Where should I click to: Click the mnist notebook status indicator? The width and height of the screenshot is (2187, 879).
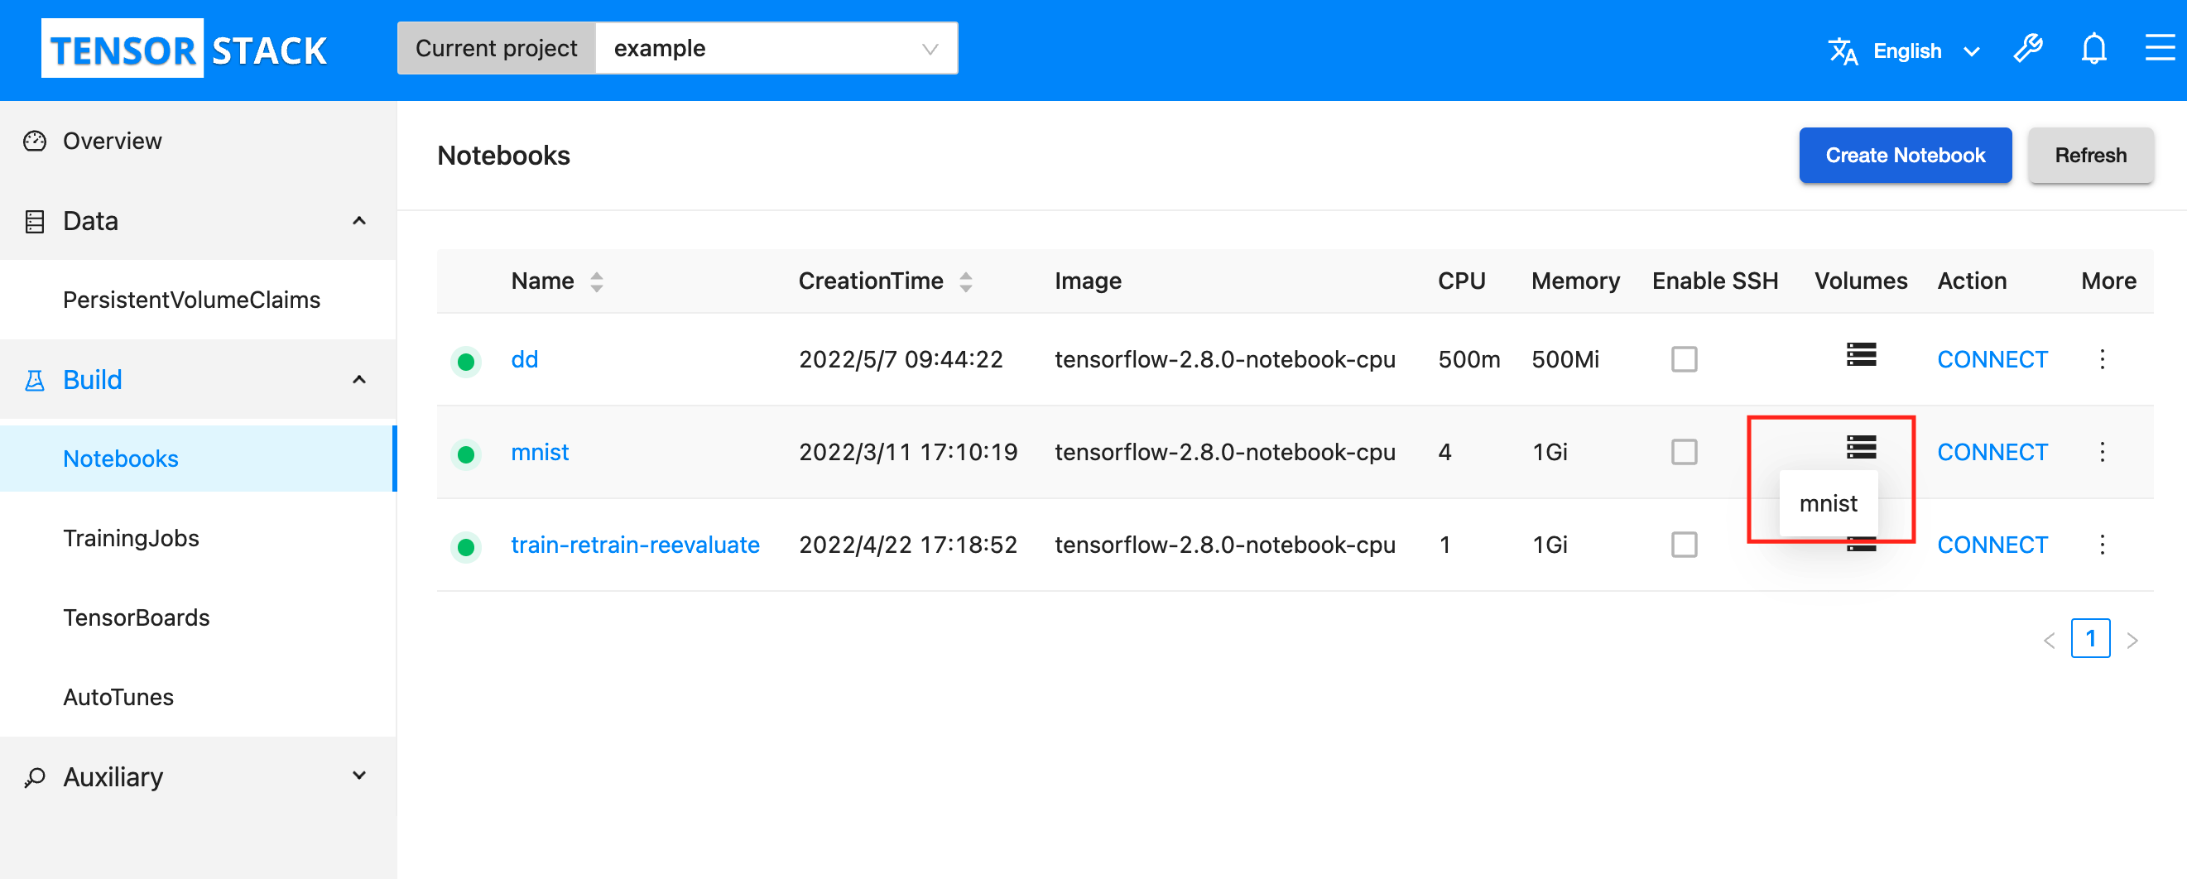click(465, 454)
